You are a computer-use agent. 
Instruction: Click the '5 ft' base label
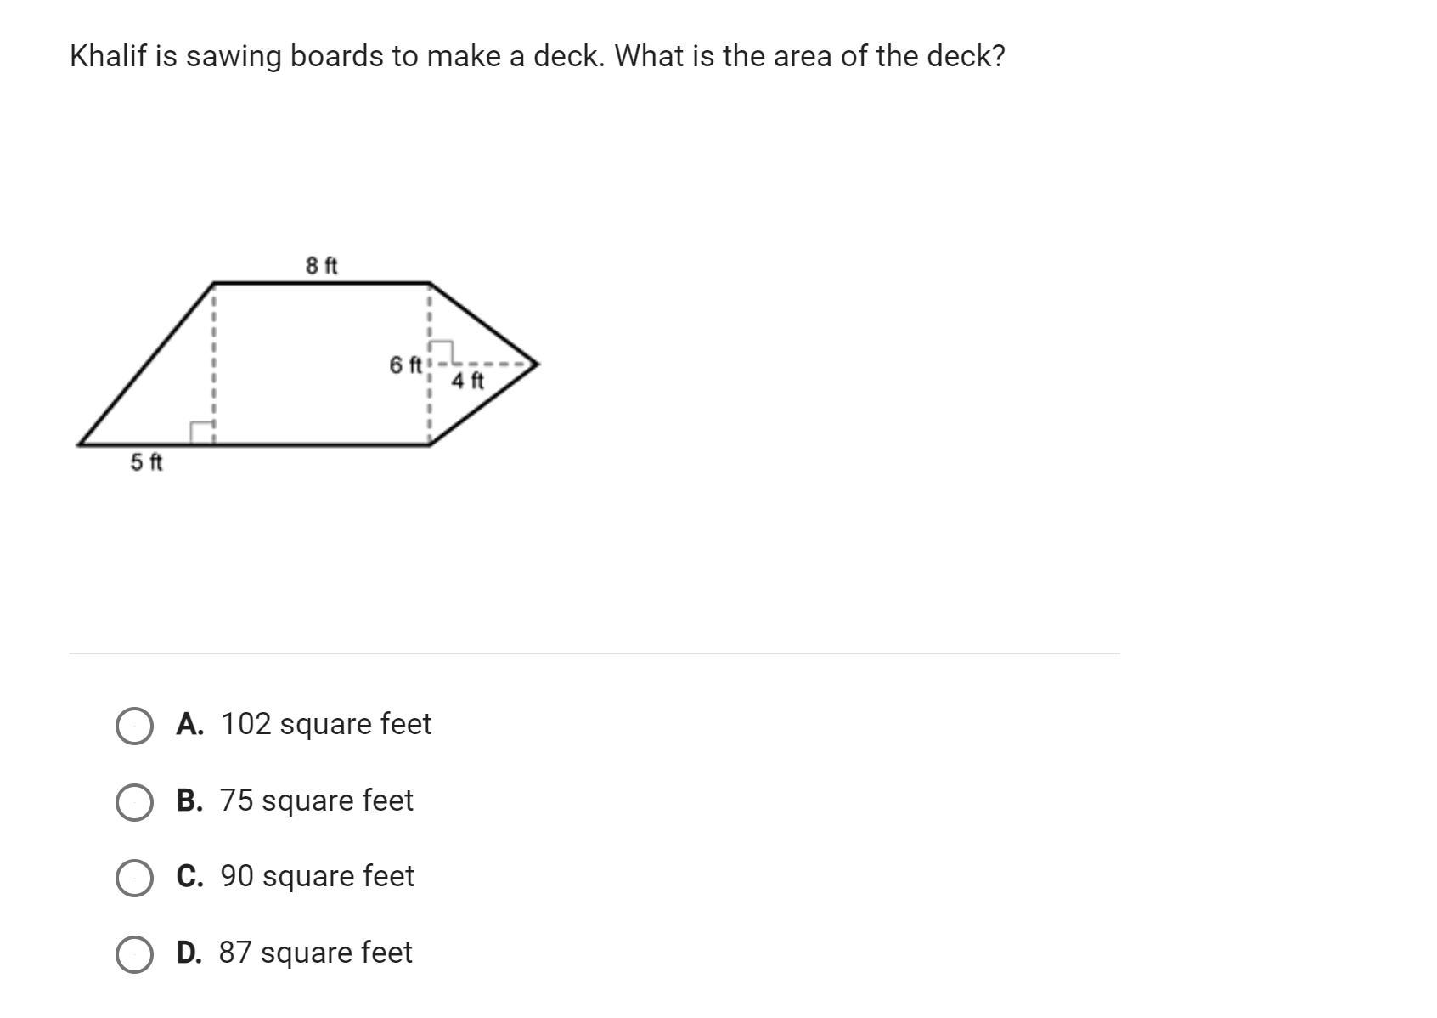146,462
